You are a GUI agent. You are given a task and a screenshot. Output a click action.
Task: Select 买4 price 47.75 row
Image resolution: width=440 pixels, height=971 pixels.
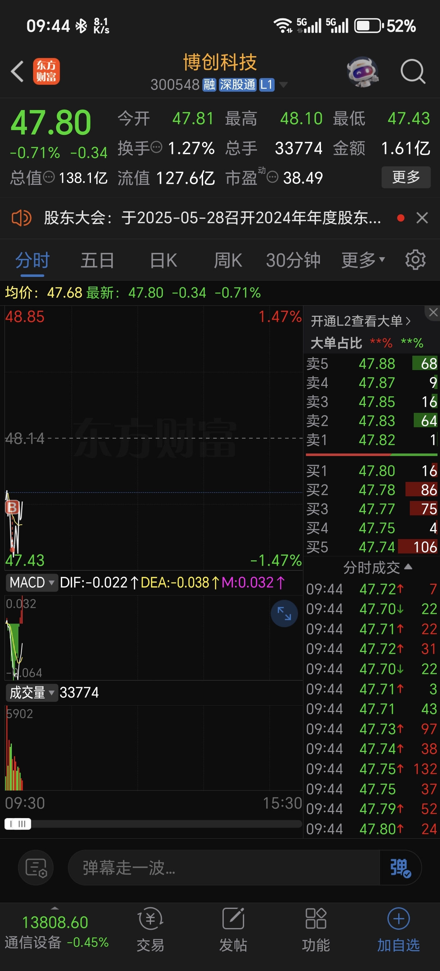pos(371,528)
